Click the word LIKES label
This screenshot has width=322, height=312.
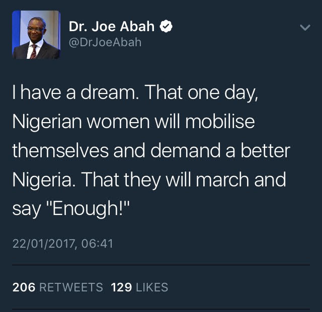coord(152,287)
